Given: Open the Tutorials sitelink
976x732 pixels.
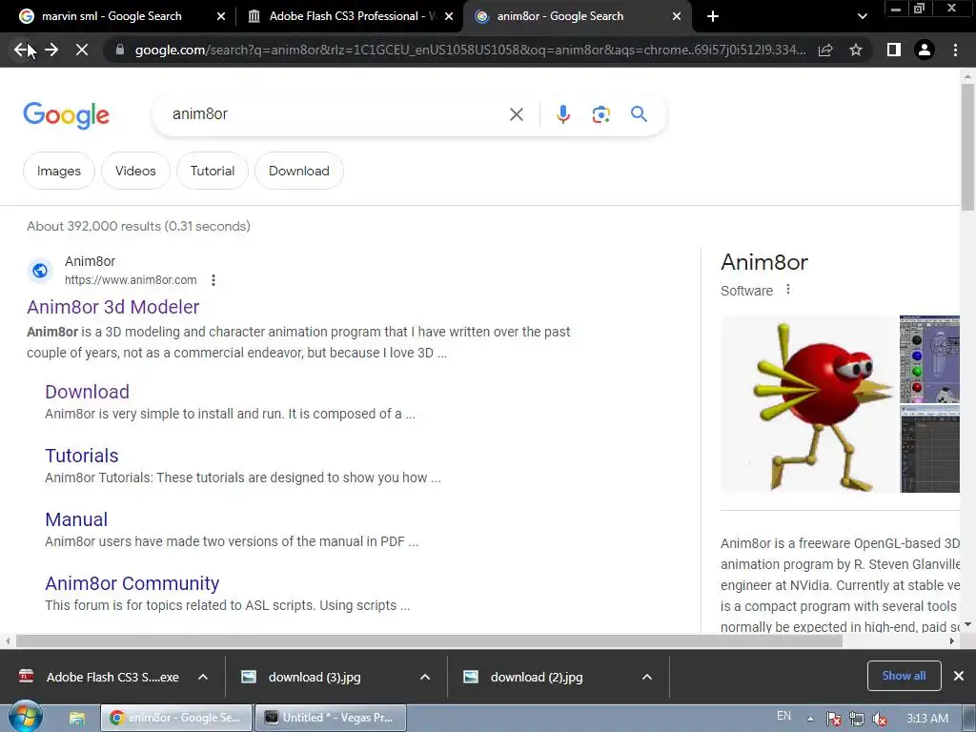Looking at the screenshot, I should tap(82, 456).
